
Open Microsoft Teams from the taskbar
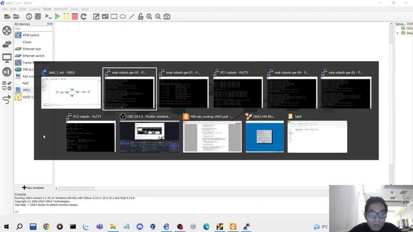99,226
